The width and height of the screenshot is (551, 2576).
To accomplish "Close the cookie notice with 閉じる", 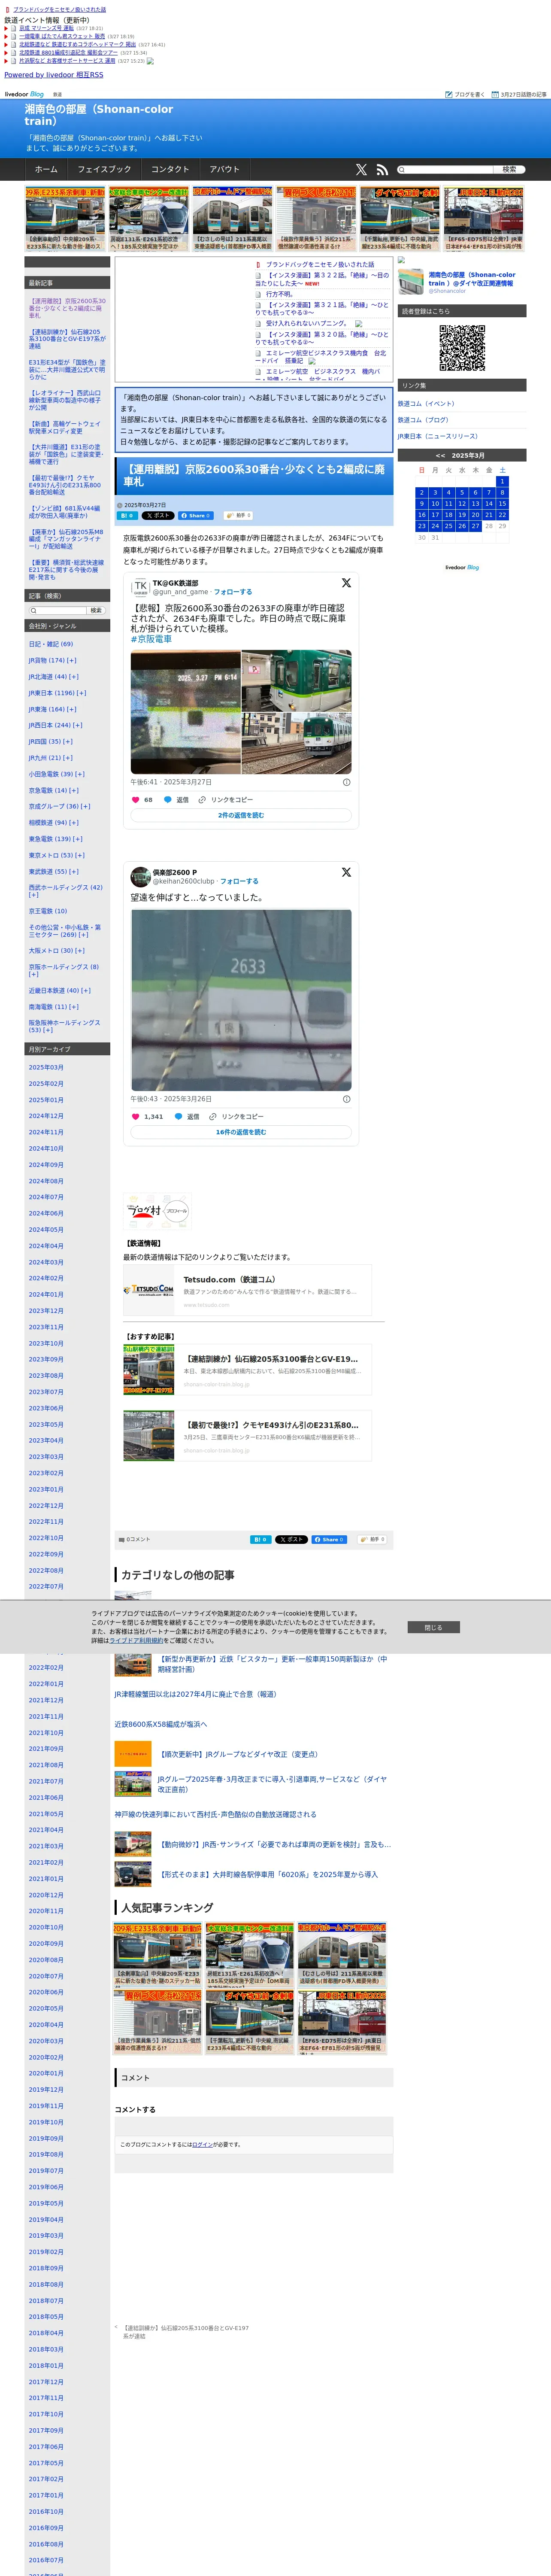I will pyautogui.click(x=433, y=1627).
